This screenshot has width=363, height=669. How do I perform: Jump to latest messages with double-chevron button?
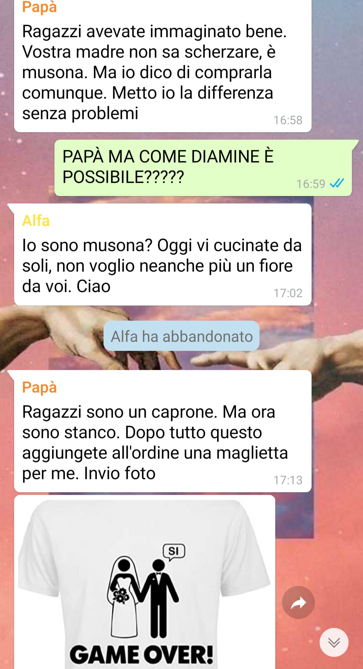[334, 642]
